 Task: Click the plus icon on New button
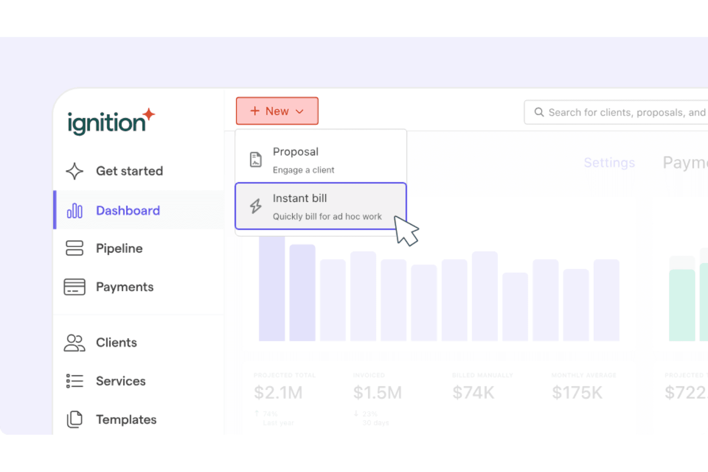click(x=255, y=111)
